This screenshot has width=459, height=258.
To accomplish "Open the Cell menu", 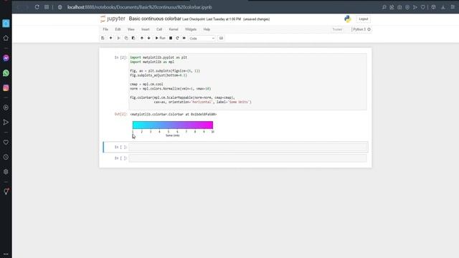I will 159,29.
